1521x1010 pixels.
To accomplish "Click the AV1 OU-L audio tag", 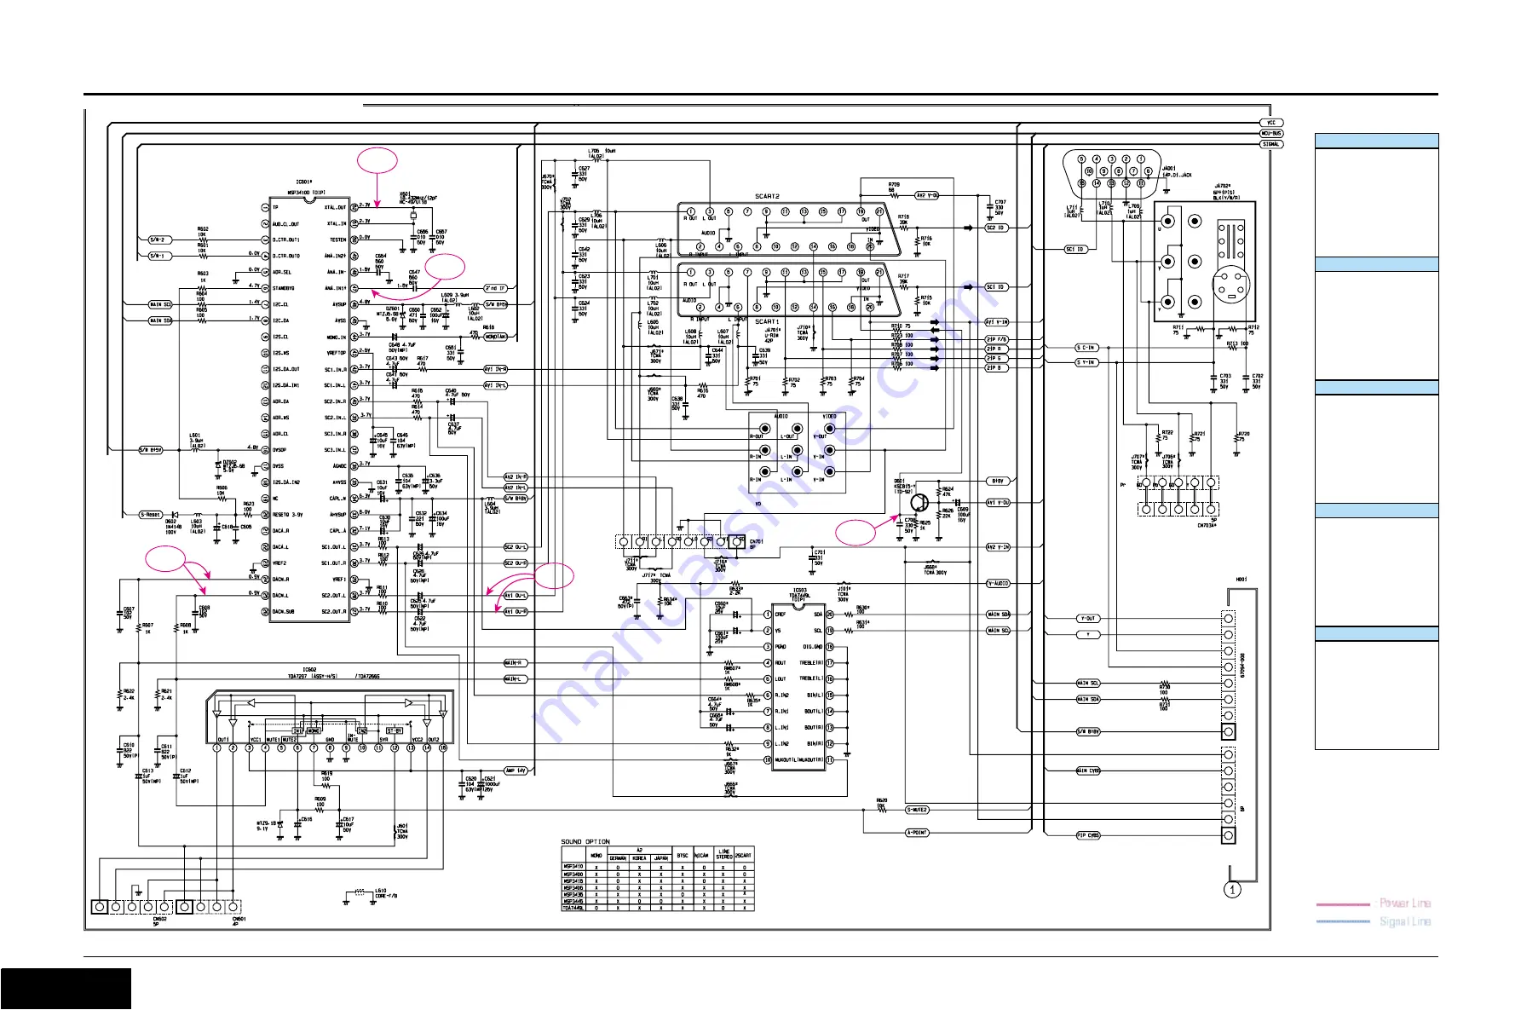I will click(516, 596).
